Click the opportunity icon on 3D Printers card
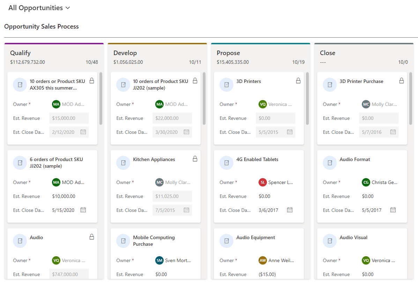The image size is (418, 282). 226,85
